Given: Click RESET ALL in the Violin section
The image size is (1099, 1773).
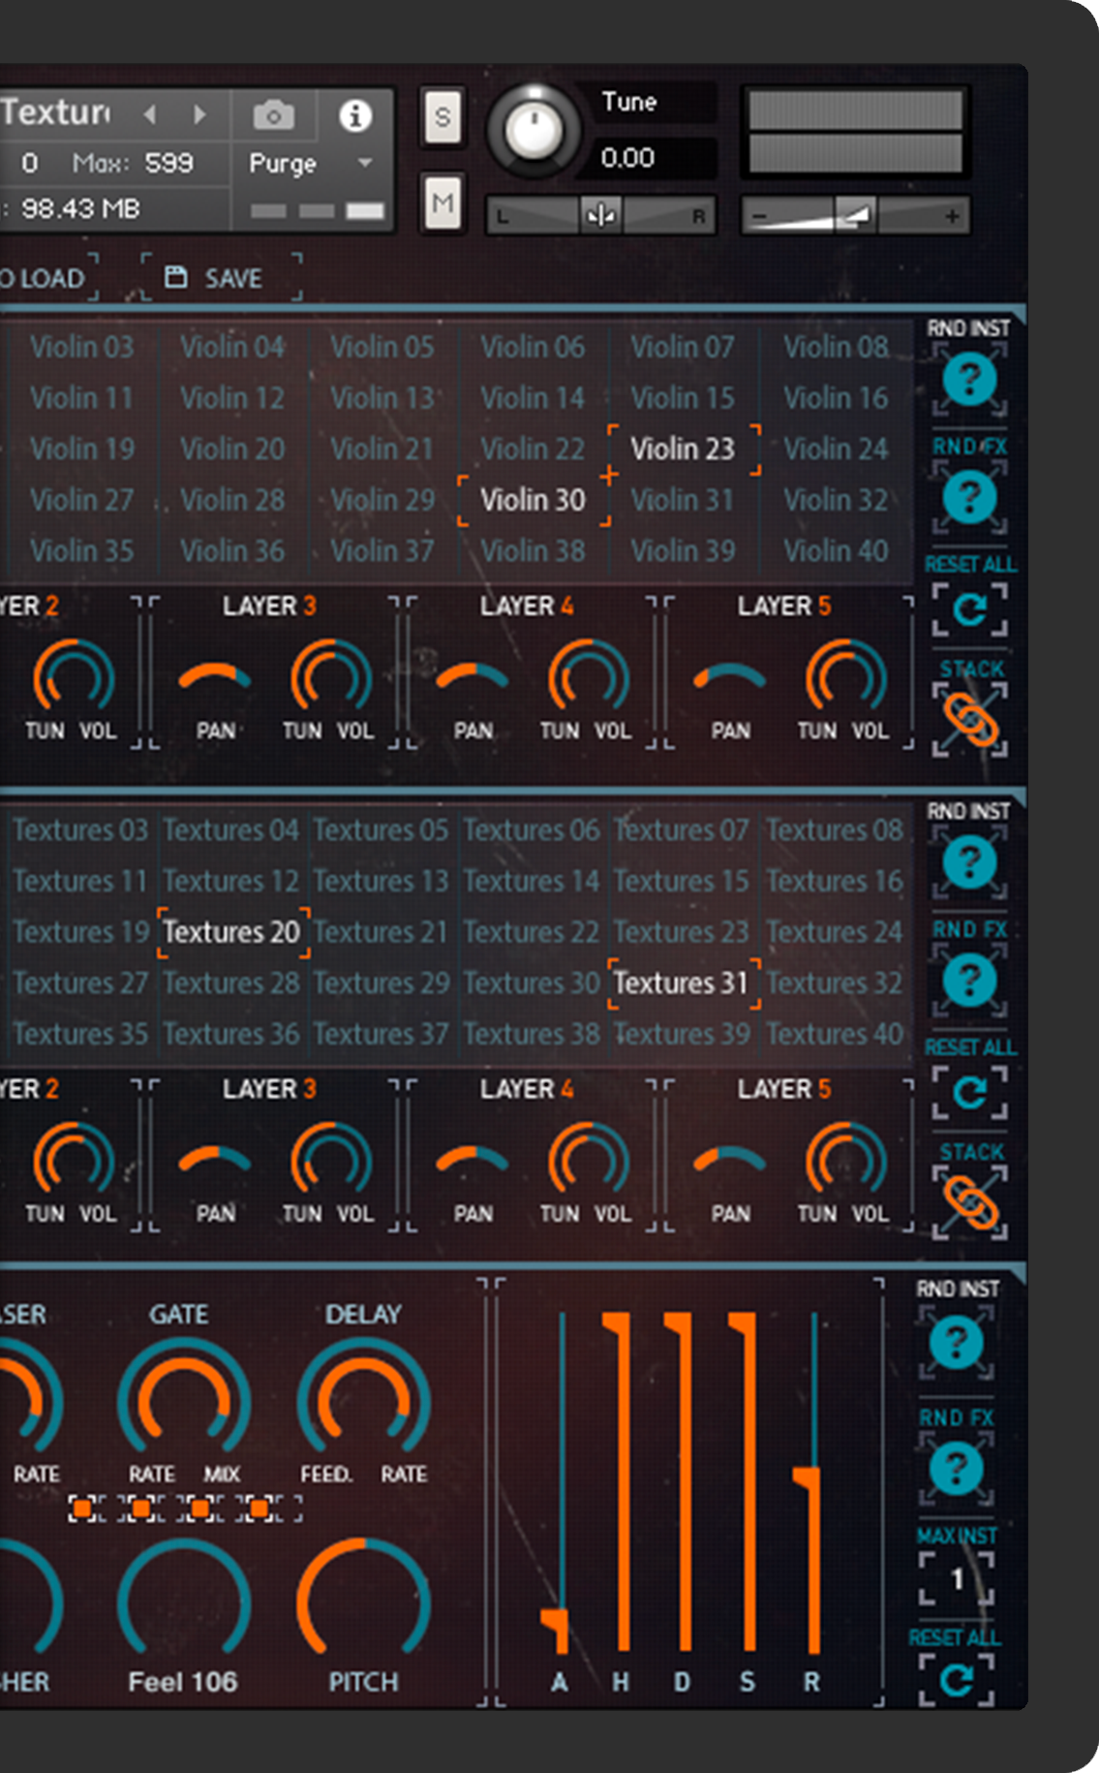Looking at the screenshot, I should click(x=969, y=609).
